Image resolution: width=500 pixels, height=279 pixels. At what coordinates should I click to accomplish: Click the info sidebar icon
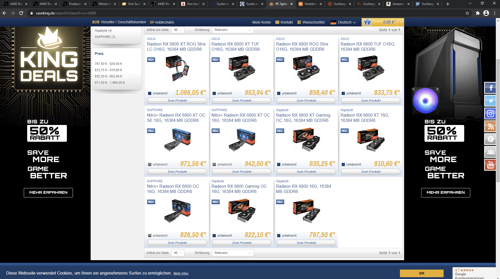pos(490,139)
